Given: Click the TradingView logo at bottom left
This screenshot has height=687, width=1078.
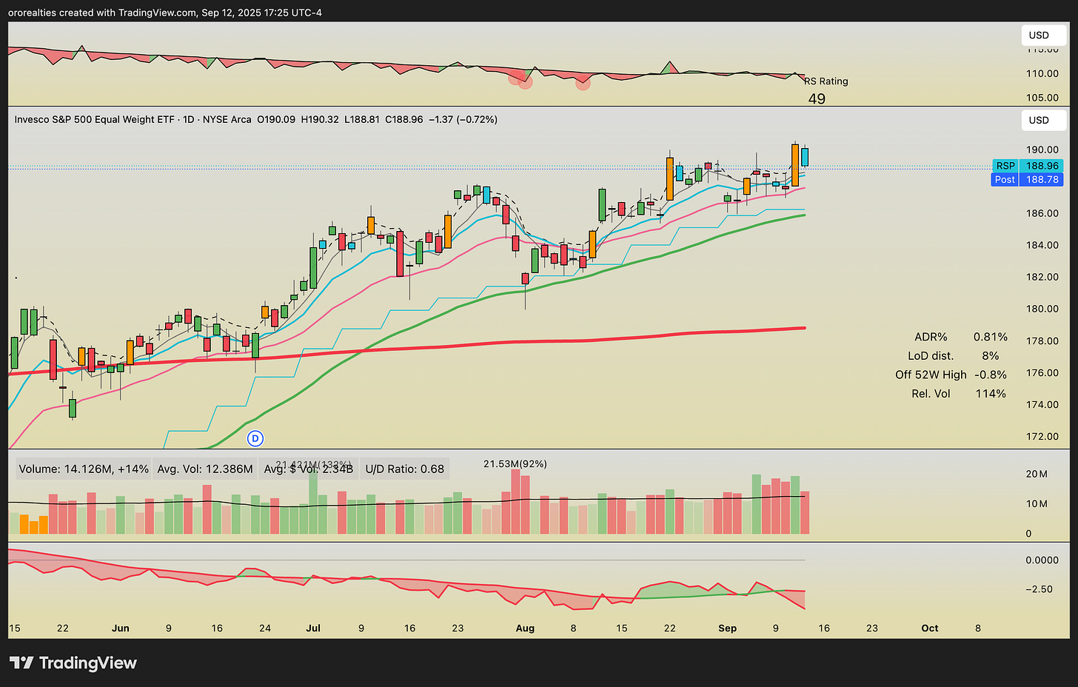Looking at the screenshot, I should (73, 663).
